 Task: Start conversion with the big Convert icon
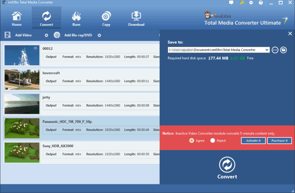pos(227,164)
